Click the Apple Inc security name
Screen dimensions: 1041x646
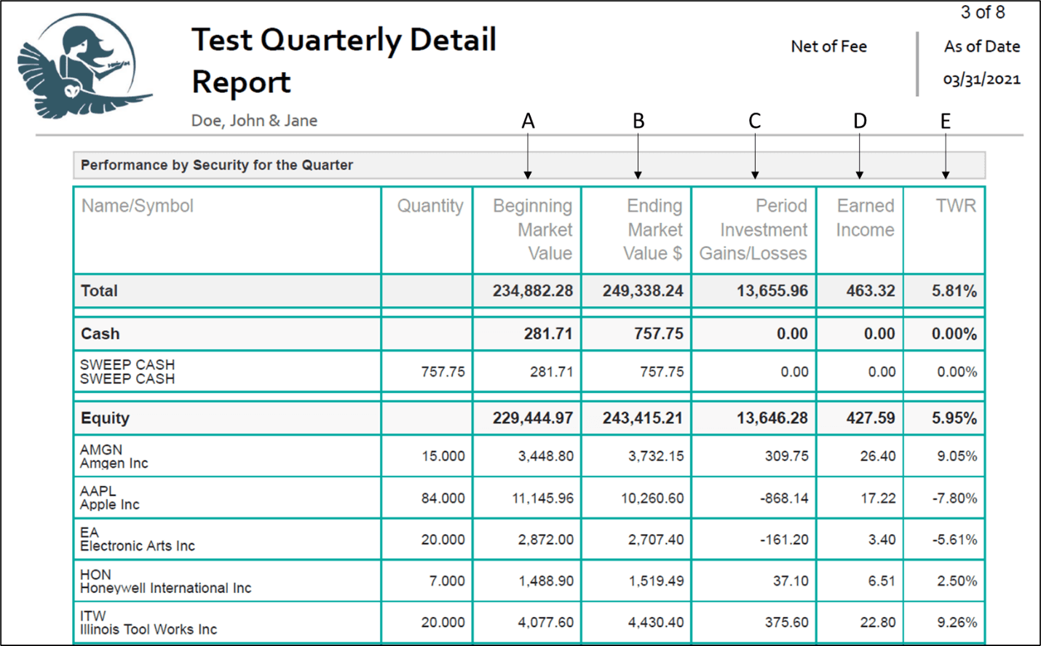110,505
